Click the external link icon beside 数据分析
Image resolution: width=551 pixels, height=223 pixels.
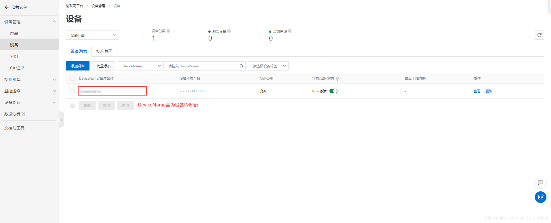pos(23,114)
